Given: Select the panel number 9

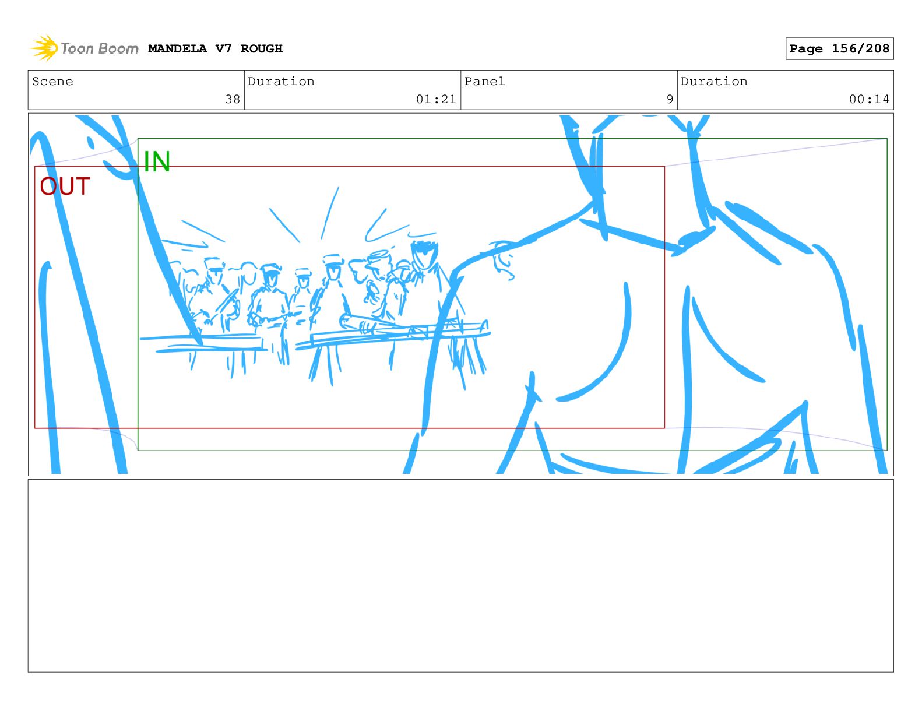Looking at the screenshot, I should pos(670,100).
